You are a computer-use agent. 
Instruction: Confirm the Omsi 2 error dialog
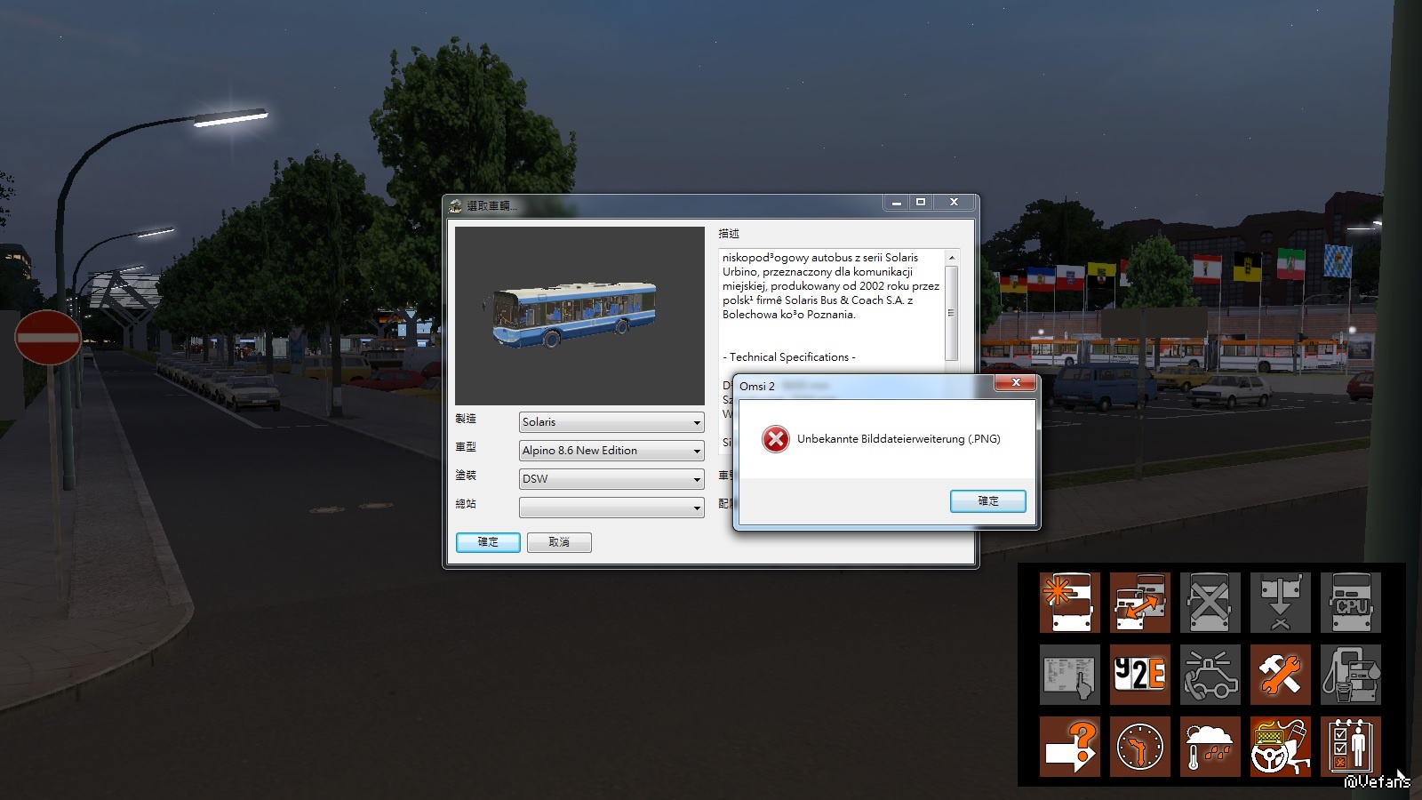click(988, 501)
